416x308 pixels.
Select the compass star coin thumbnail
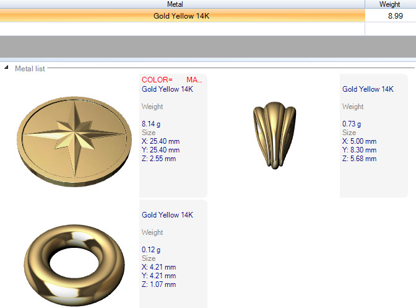(x=74, y=141)
